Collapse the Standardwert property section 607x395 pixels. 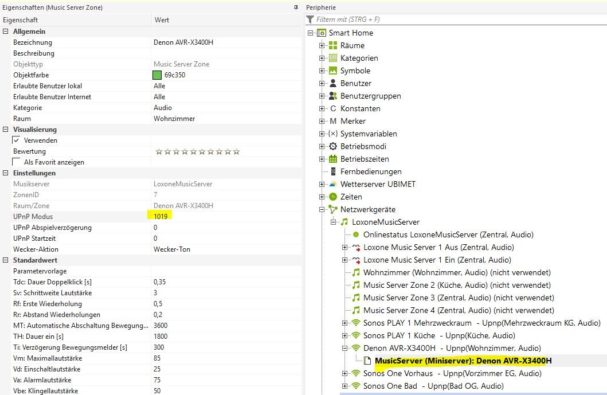[5, 260]
